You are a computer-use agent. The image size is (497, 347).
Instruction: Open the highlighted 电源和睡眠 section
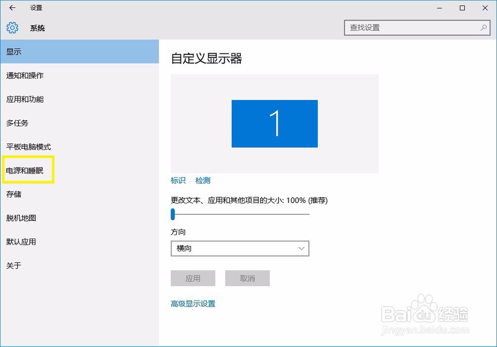click(x=27, y=170)
